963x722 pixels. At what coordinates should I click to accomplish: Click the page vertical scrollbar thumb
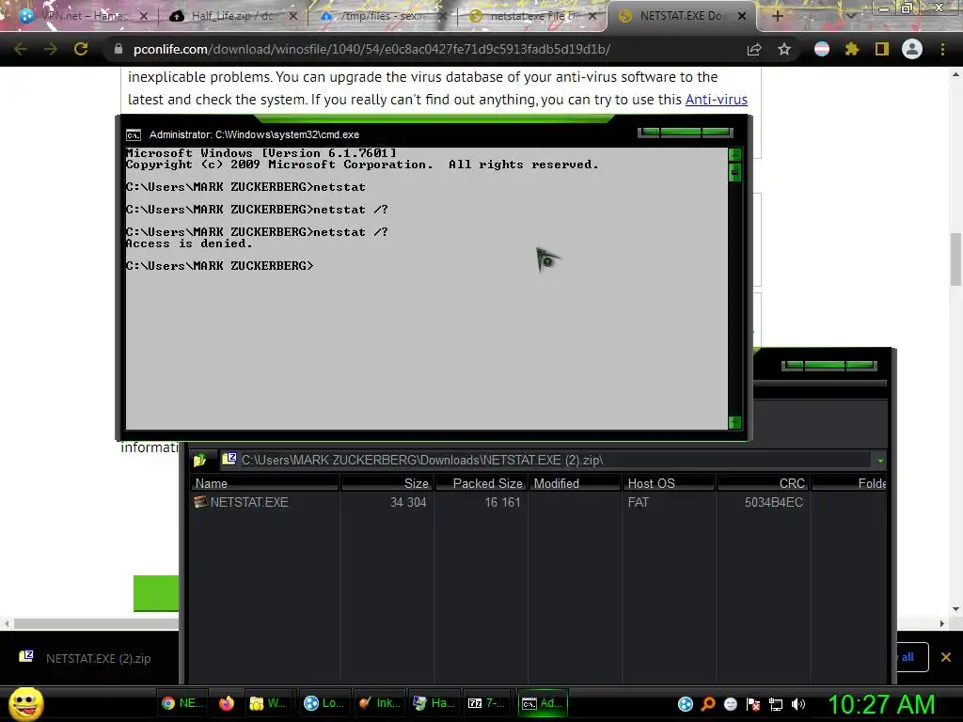pyautogui.click(x=955, y=259)
